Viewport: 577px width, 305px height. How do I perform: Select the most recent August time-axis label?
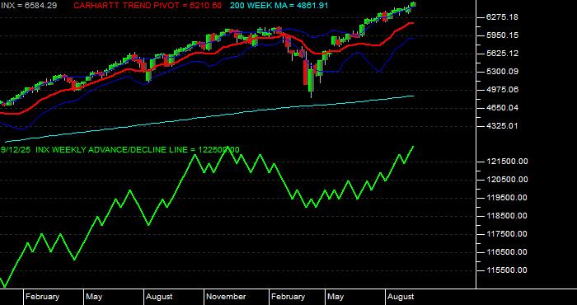(401, 297)
